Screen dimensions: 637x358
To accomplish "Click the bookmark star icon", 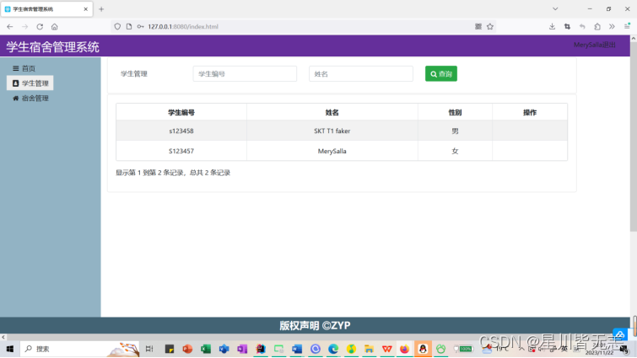I will (x=490, y=27).
